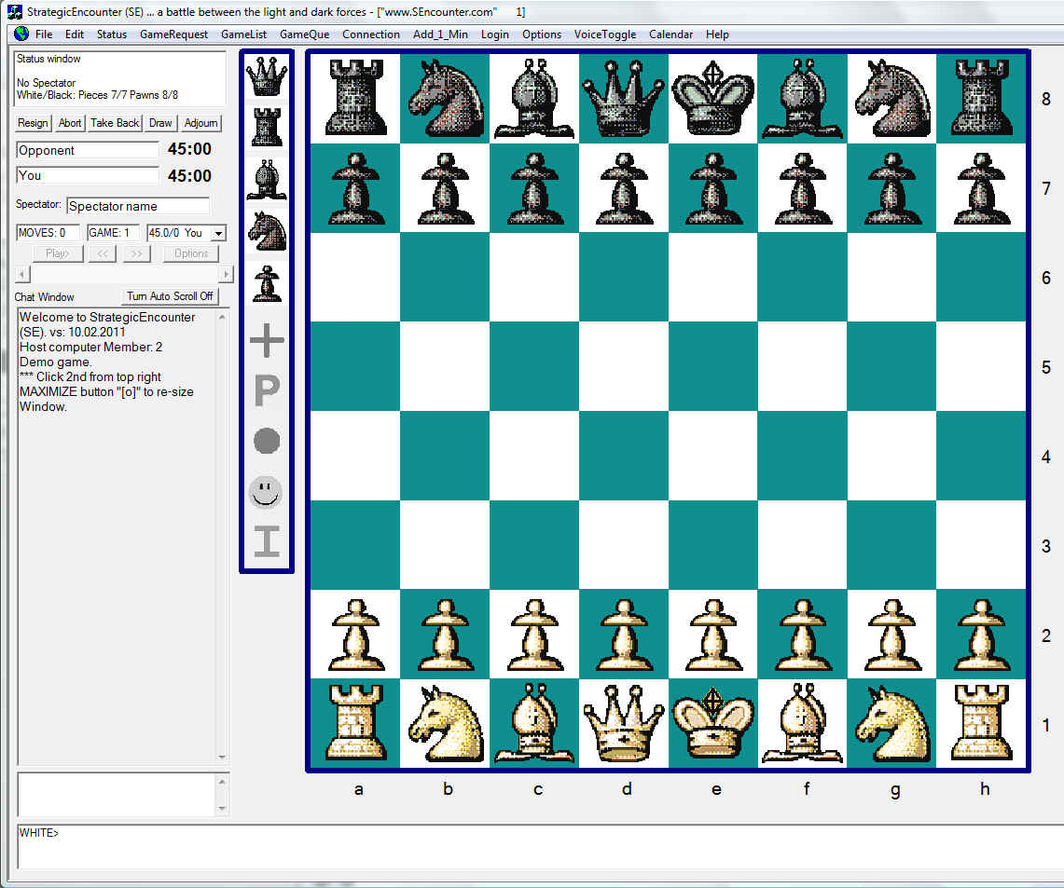This screenshot has width=1064, height=888.
Task: Open the GameList menu
Action: coord(243,34)
